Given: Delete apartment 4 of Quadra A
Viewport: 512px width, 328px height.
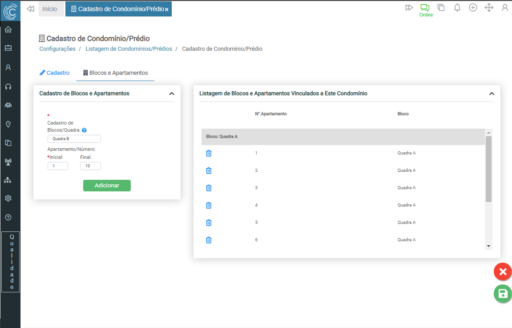Looking at the screenshot, I should [x=209, y=205].
